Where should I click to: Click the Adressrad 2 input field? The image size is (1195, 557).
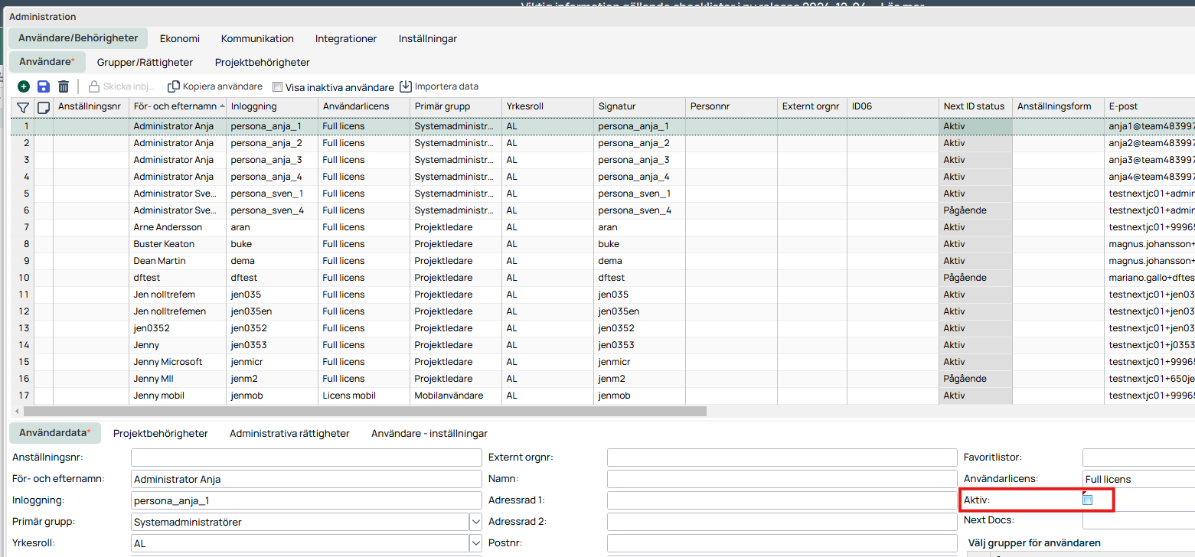click(782, 522)
